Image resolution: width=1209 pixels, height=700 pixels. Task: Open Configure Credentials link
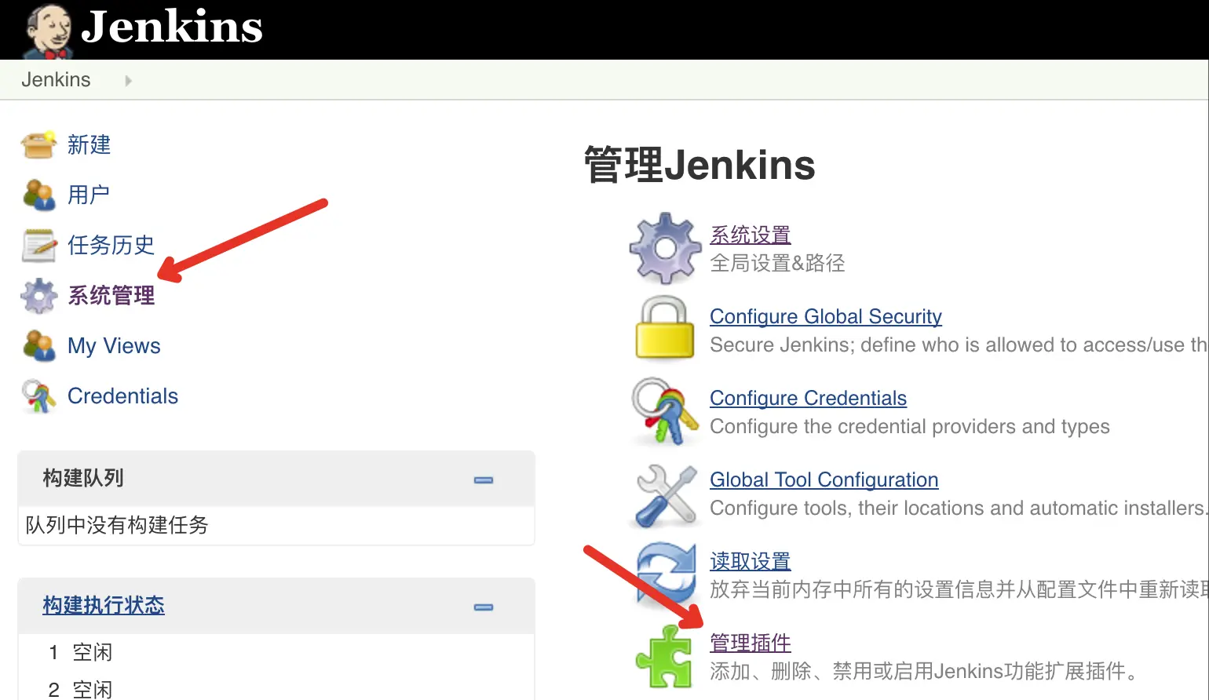[x=808, y=398]
